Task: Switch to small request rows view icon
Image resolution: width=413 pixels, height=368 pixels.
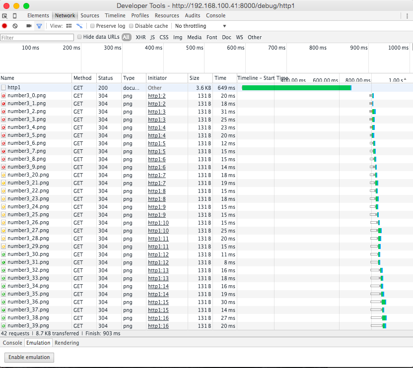Action: (x=79, y=26)
